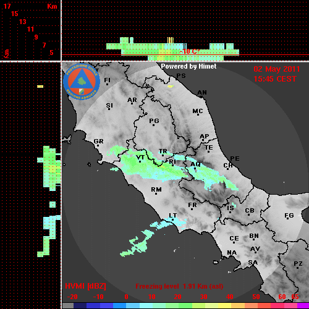Click the cyan 10 dBZ color swatch
The image size is (309, 309).
point(146,306)
